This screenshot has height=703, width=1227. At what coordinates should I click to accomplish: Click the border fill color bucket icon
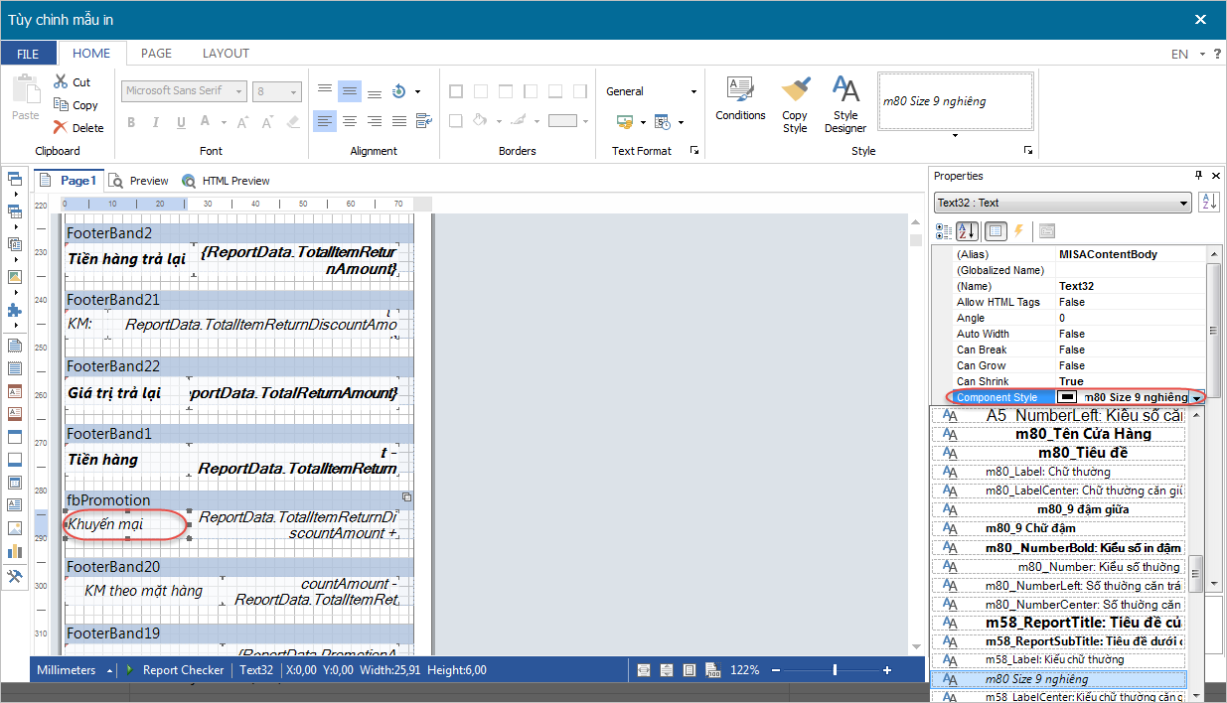click(481, 121)
